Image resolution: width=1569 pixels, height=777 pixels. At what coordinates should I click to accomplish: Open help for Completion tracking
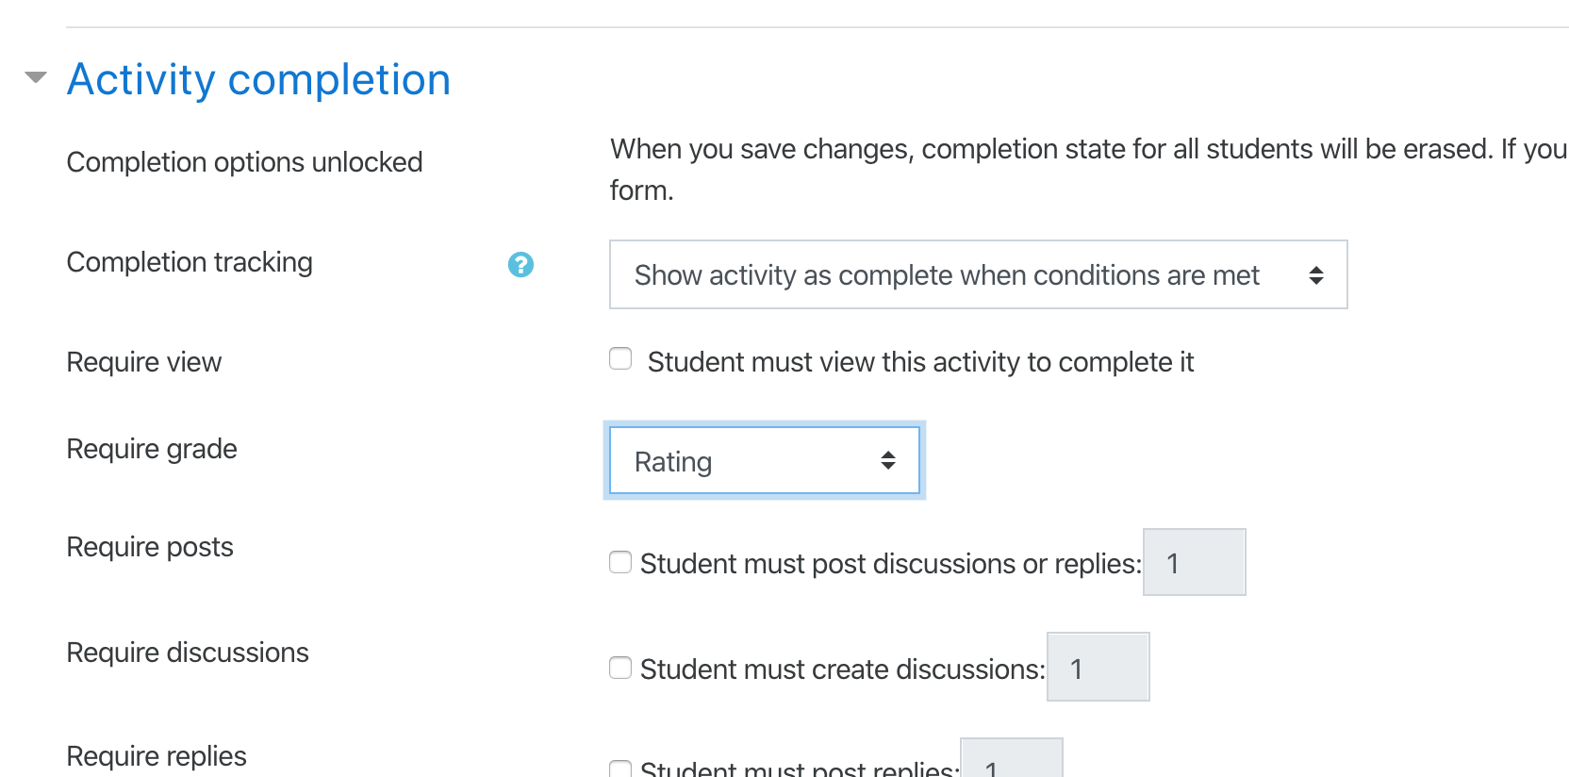point(520,265)
